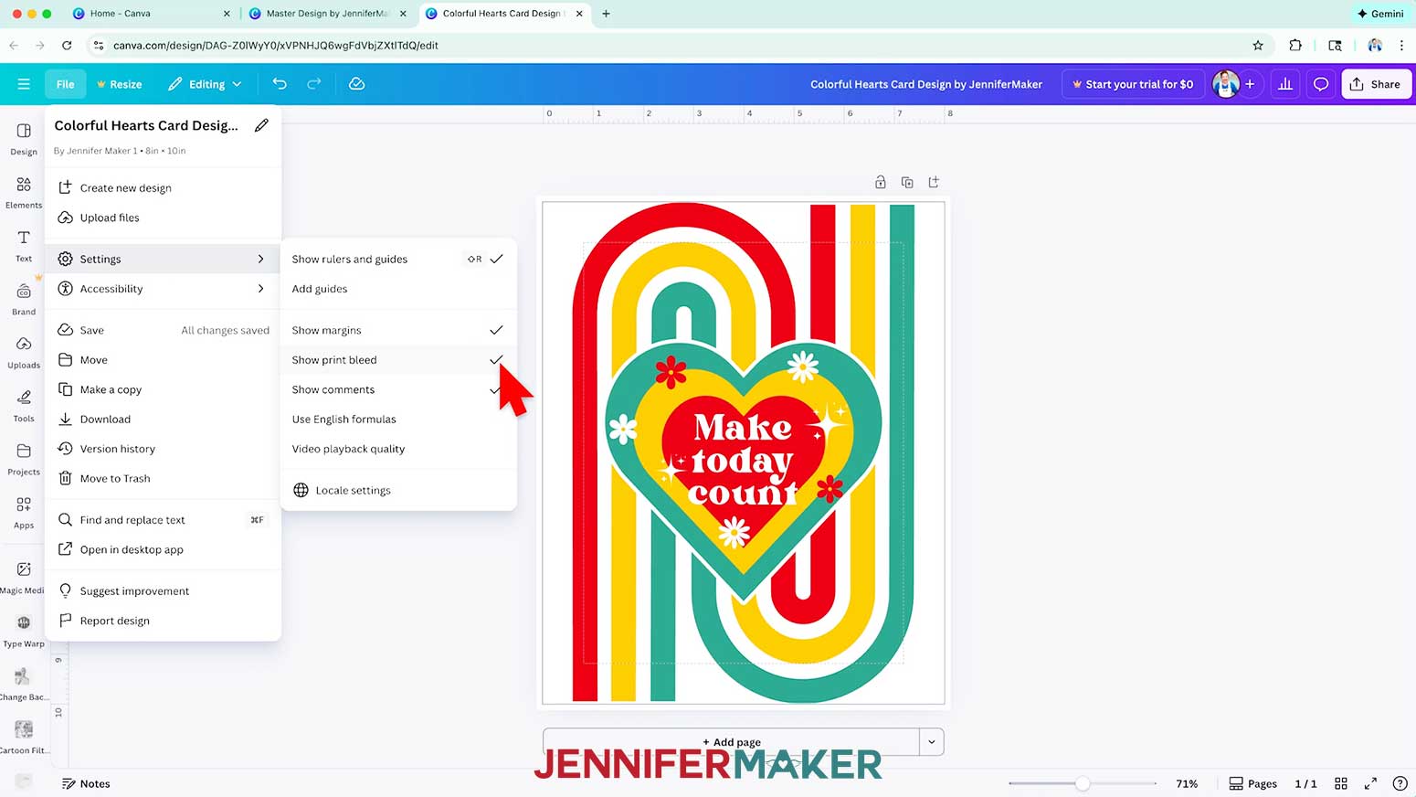Open the Gemini browser button

(1380, 14)
